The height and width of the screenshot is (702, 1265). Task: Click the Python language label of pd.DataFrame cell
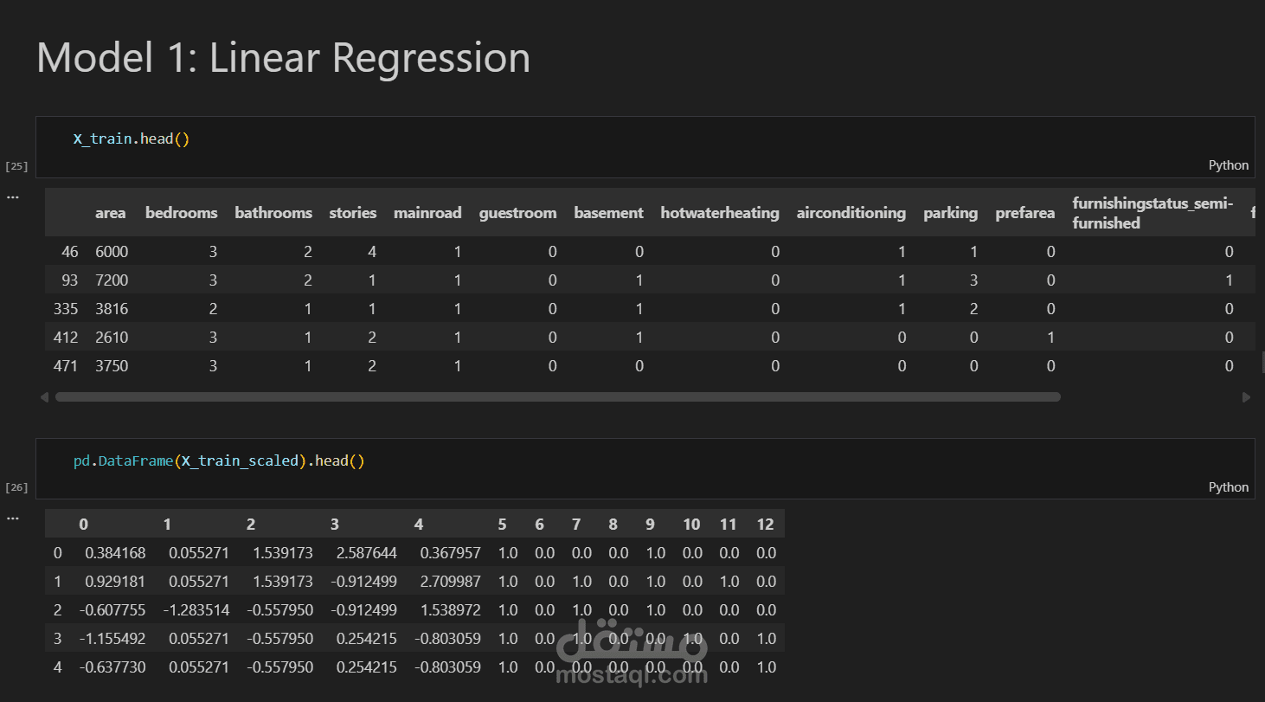pos(1229,487)
